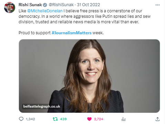Open the analytics bar chart icon
Viewport: 165px width, 124px height.
pyautogui.click(x=123, y=119)
